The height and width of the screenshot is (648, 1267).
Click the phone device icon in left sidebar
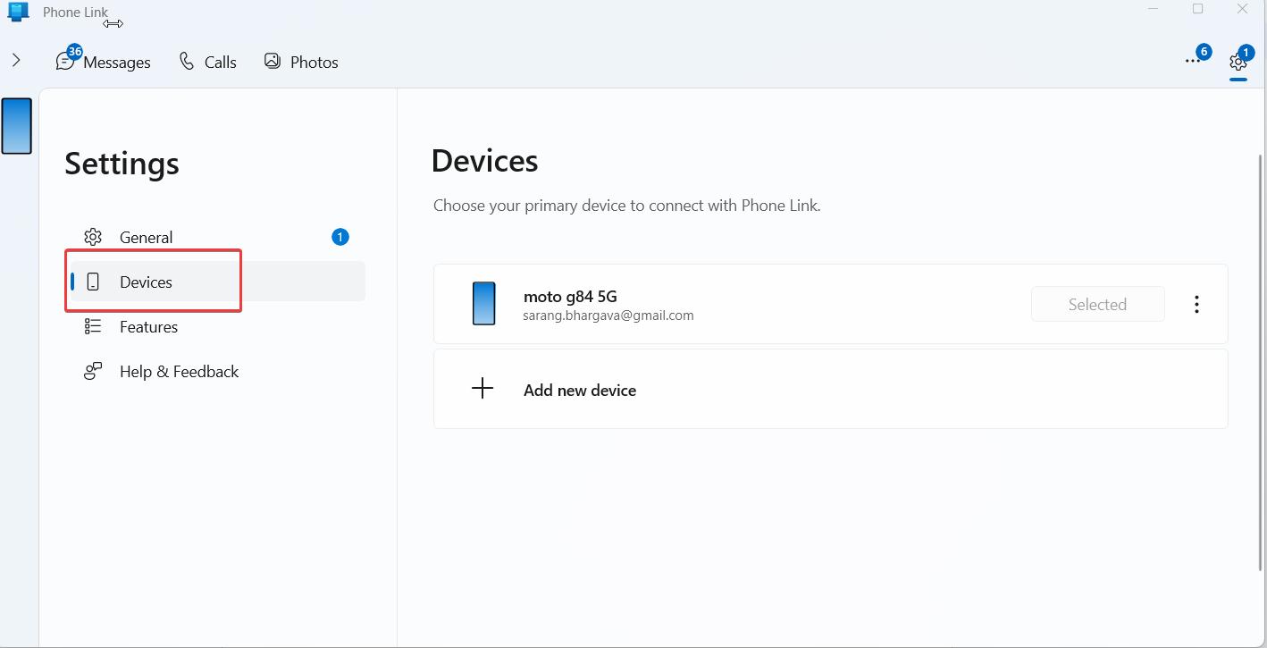point(16,126)
